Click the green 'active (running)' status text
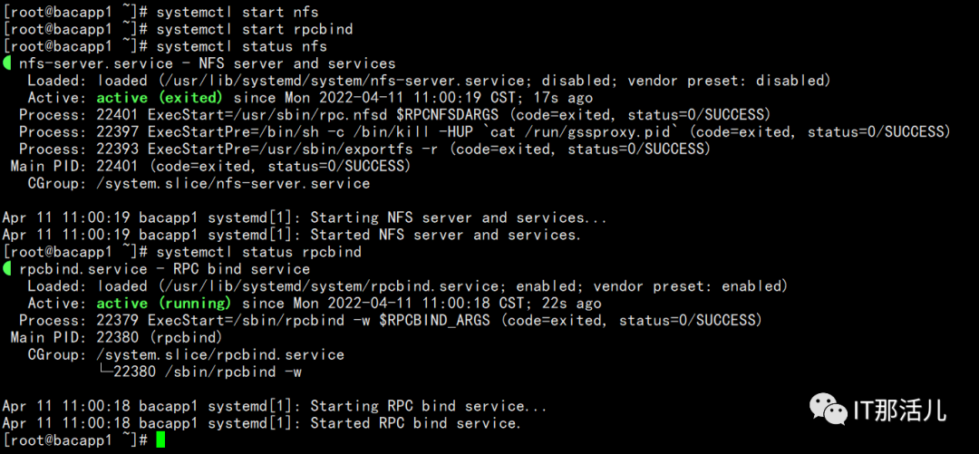This screenshot has width=979, height=454. pyautogui.click(x=163, y=304)
